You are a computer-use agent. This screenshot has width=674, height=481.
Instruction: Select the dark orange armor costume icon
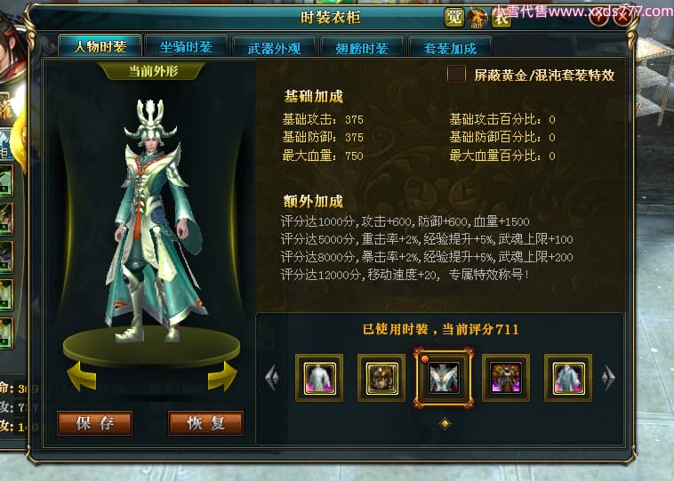pyautogui.click(x=506, y=378)
